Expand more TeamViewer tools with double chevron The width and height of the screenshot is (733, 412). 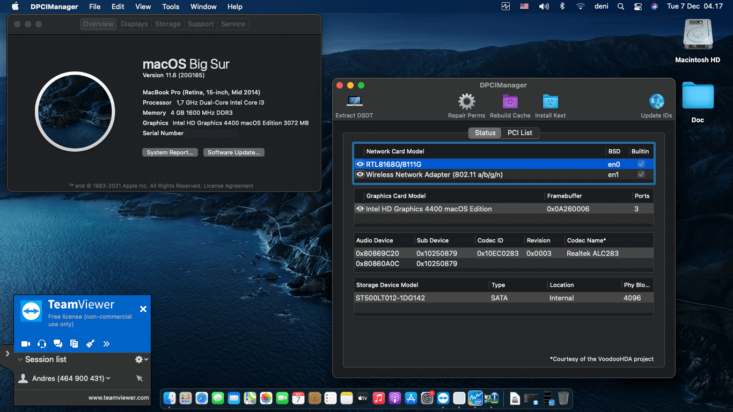[106, 344]
